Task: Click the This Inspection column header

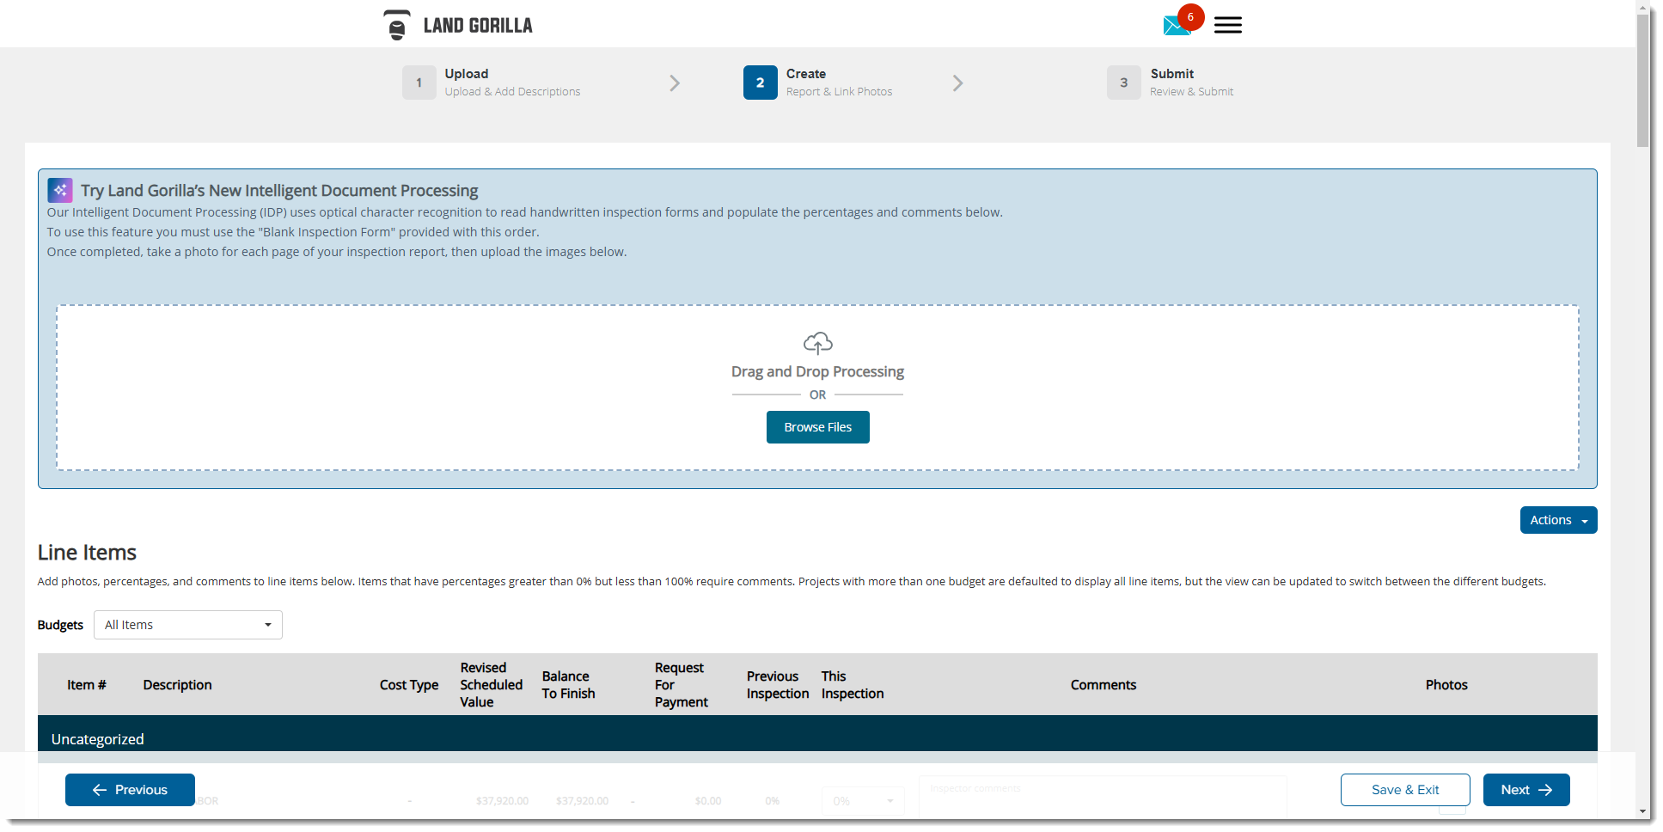Action: [x=852, y=685]
